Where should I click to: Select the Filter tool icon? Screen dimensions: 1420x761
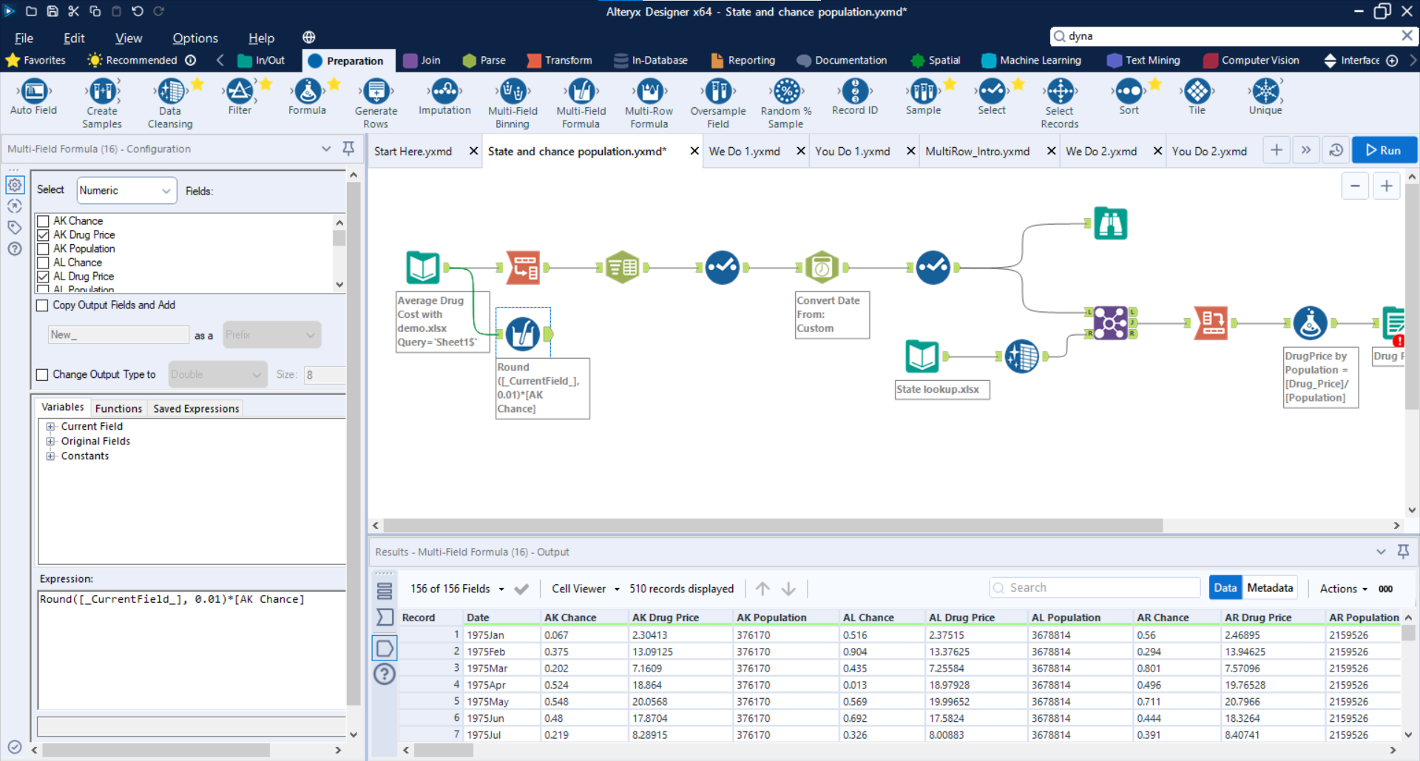point(239,92)
